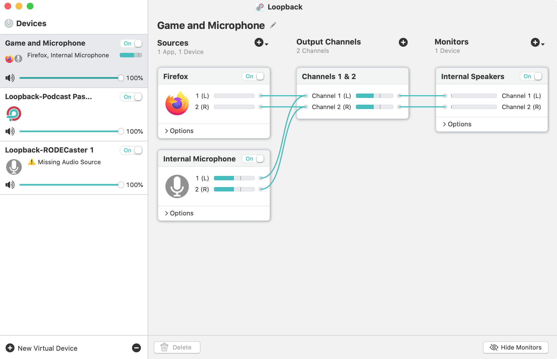Click New Virtual Device
The height and width of the screenshot is (359, 557).
(x=42, y=348)
